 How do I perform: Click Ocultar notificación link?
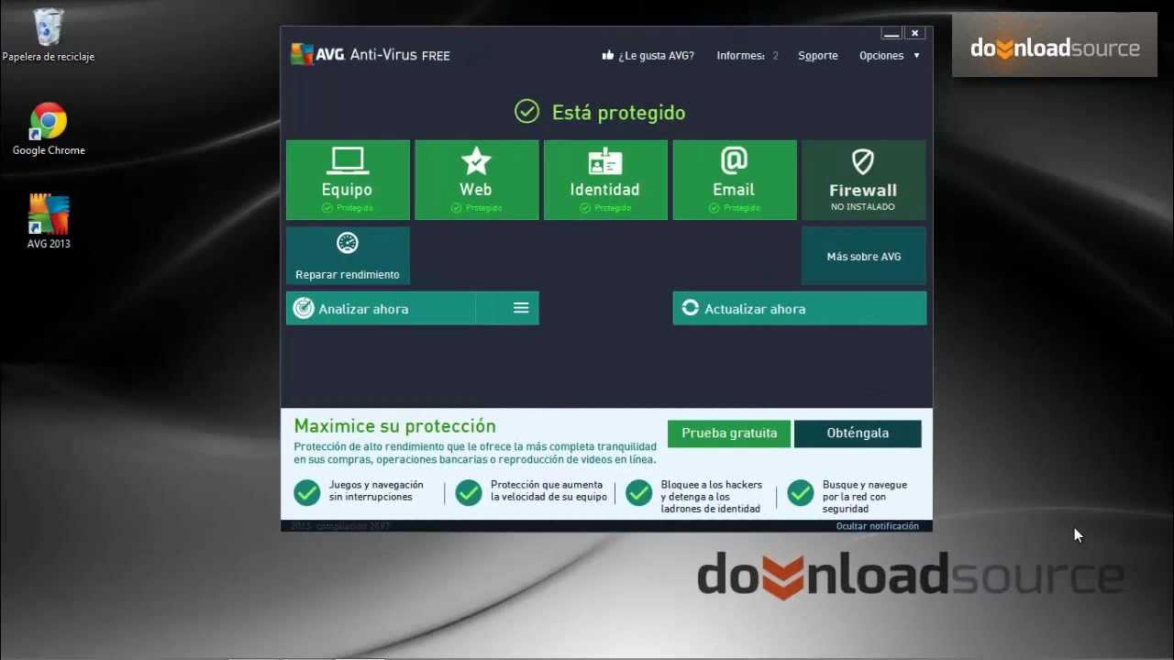tap(877, 526)
